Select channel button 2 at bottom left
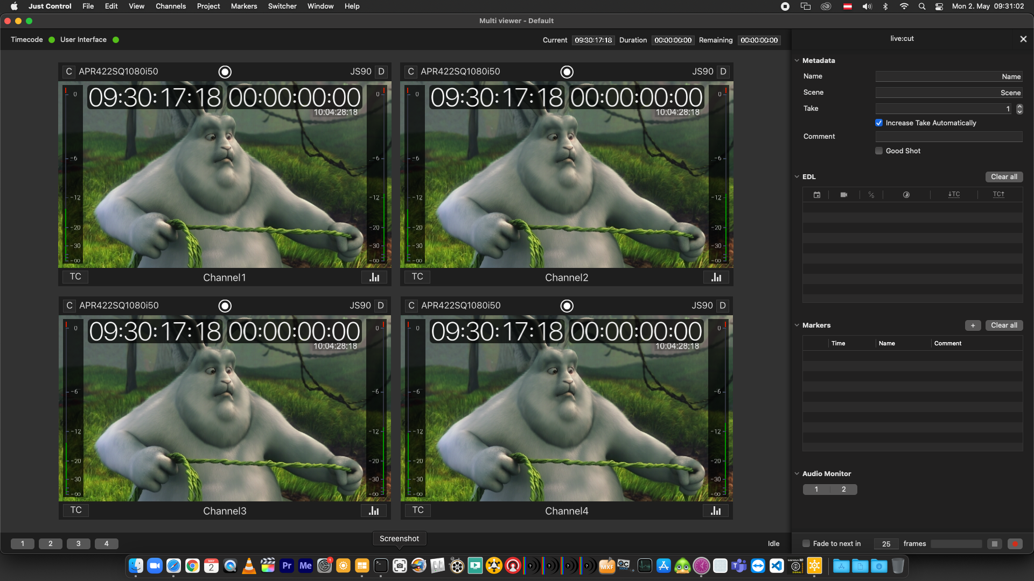 tap(51, 543)
